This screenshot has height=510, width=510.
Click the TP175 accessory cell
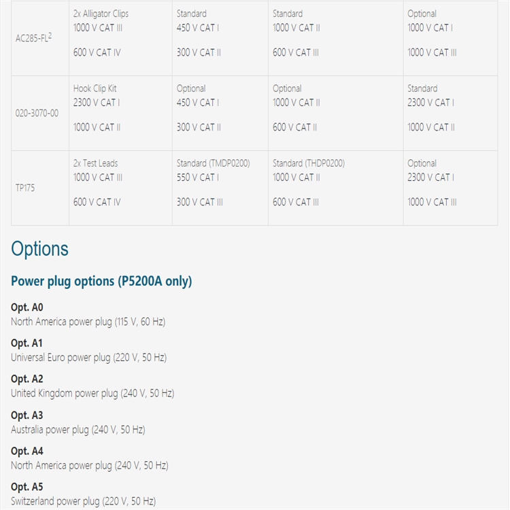point(25,188)
